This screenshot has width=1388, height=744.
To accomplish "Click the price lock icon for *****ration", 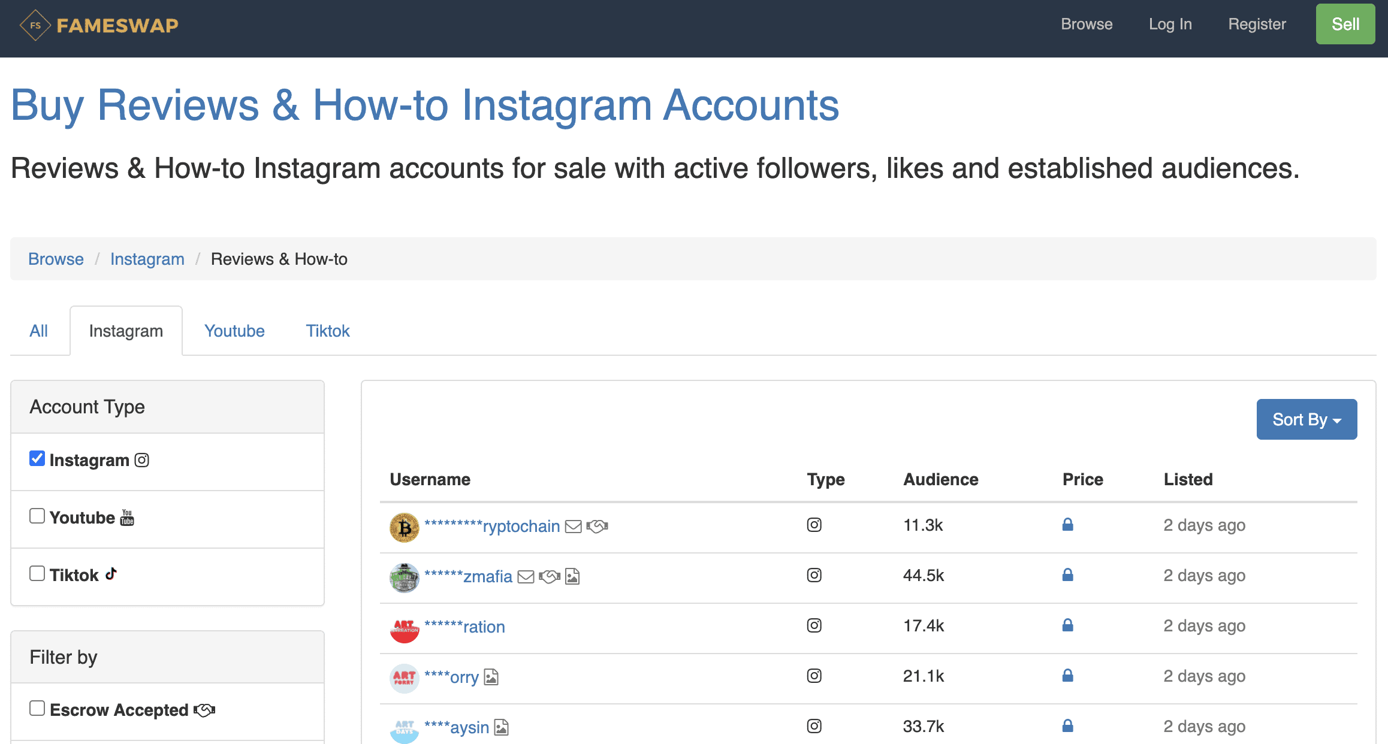I will (1067, 627).
